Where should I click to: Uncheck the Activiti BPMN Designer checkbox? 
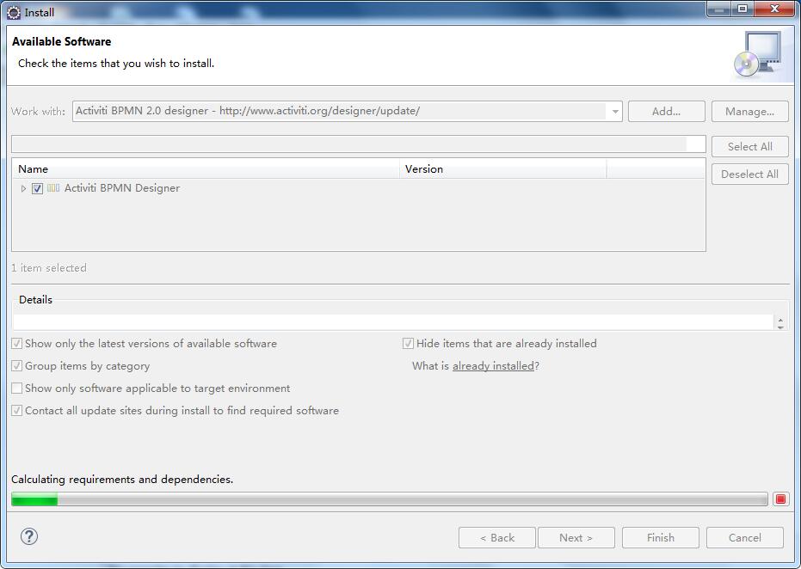coord(37,188)
